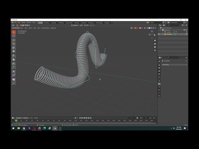This screenshot has width=199, height=149.
Task: Open the Render properties tab
Action: click(x=159, y=65)
